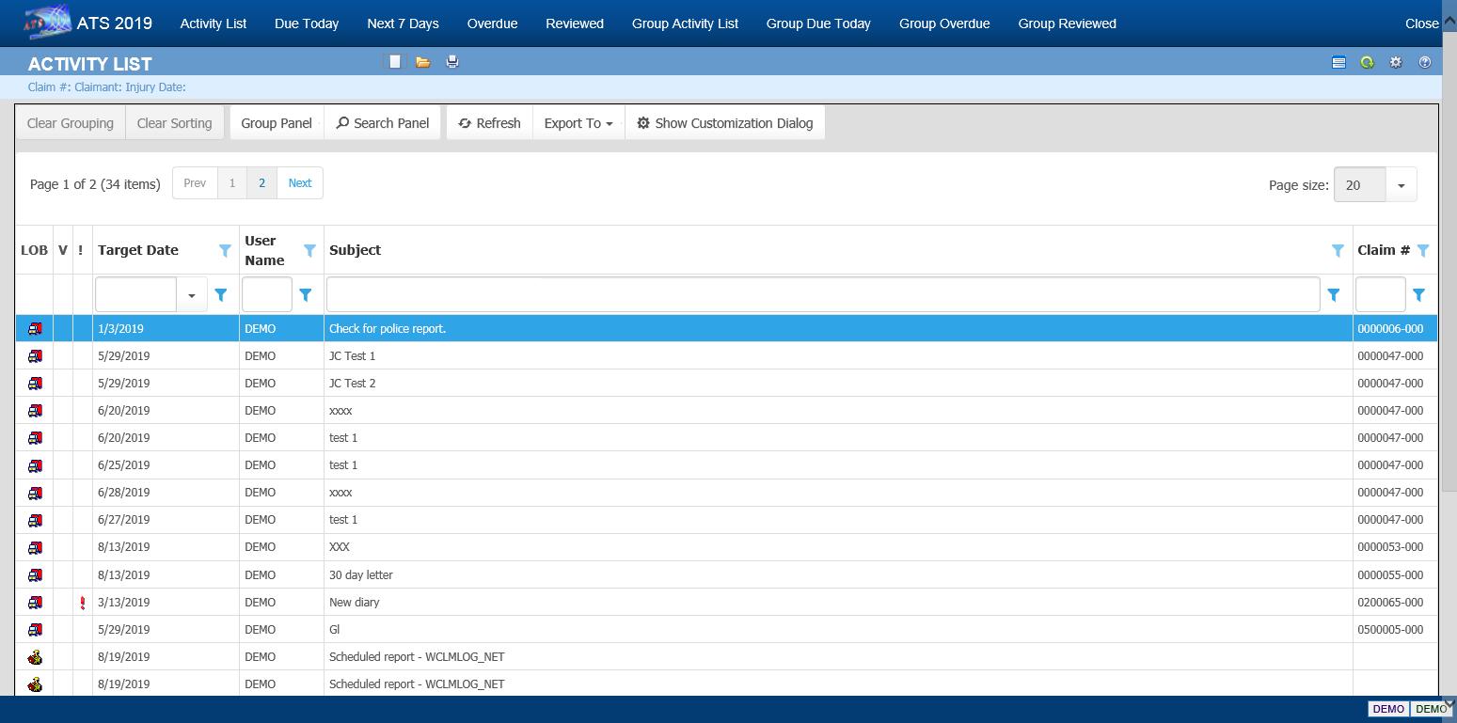Click the new document icon in header
The width and height of the screenshot is (1457, 723).
395,62
